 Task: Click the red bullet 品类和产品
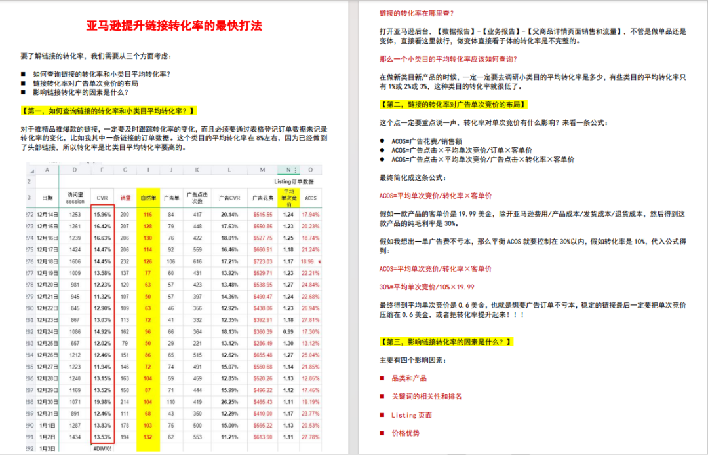pyautogui.click(x=409, y=378)
